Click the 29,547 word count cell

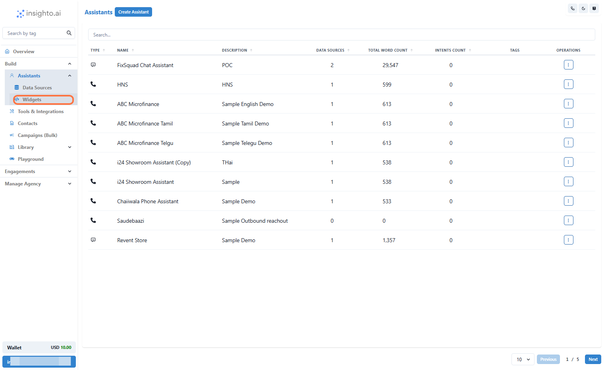click(390, 65)
